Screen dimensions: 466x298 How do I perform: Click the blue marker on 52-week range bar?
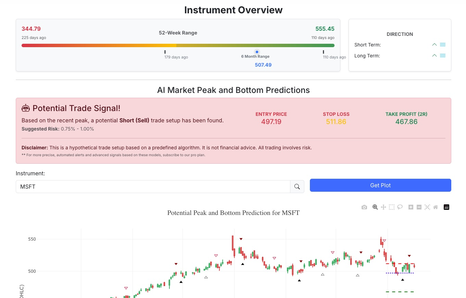tap(257, 52)
